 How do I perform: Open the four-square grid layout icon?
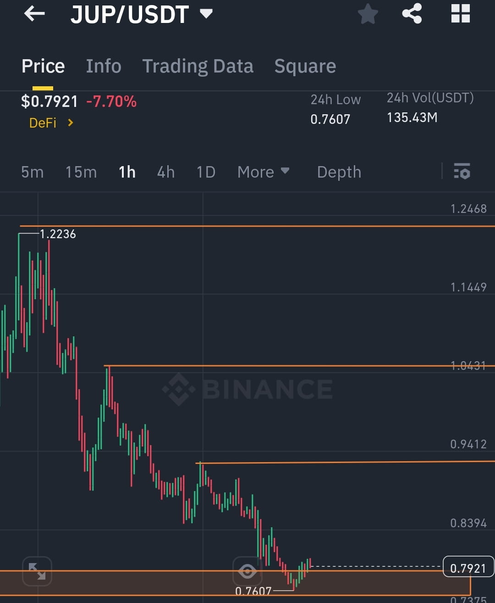[461, 13]
